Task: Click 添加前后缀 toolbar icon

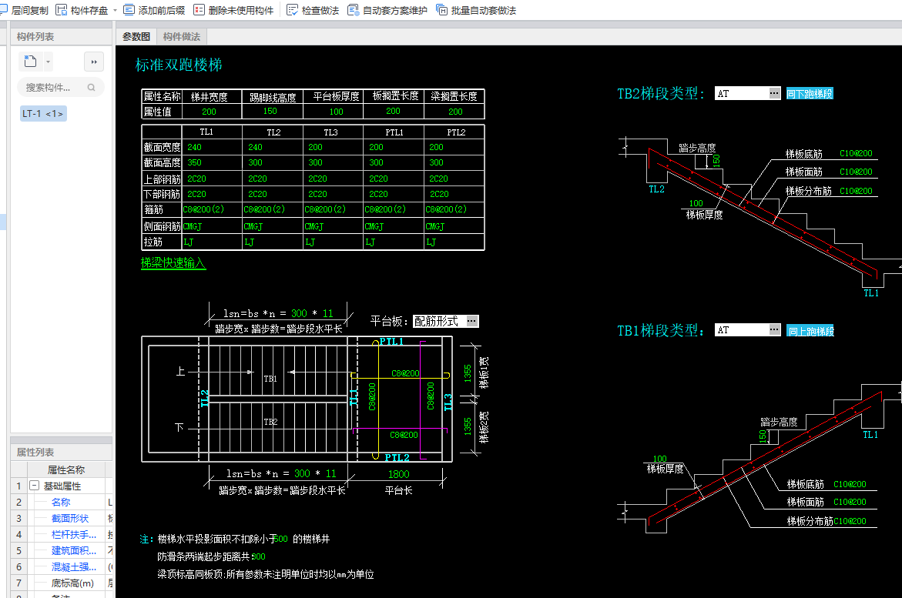Action: point(130,10)
